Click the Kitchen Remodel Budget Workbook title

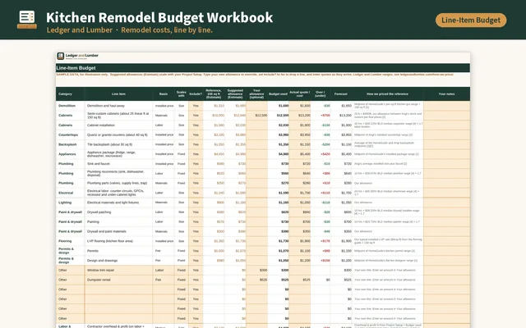point(159,17)
